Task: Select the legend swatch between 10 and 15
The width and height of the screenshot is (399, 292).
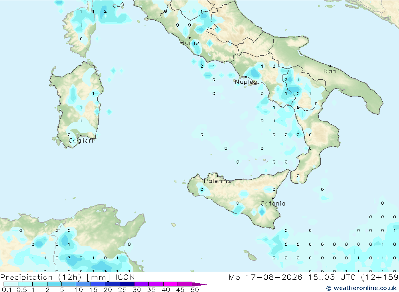Action: 83,284
